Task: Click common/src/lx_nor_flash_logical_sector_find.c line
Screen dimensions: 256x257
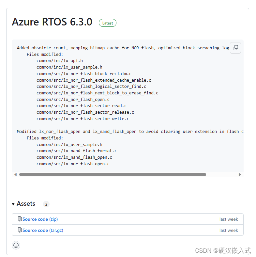Action: (91, 87)
